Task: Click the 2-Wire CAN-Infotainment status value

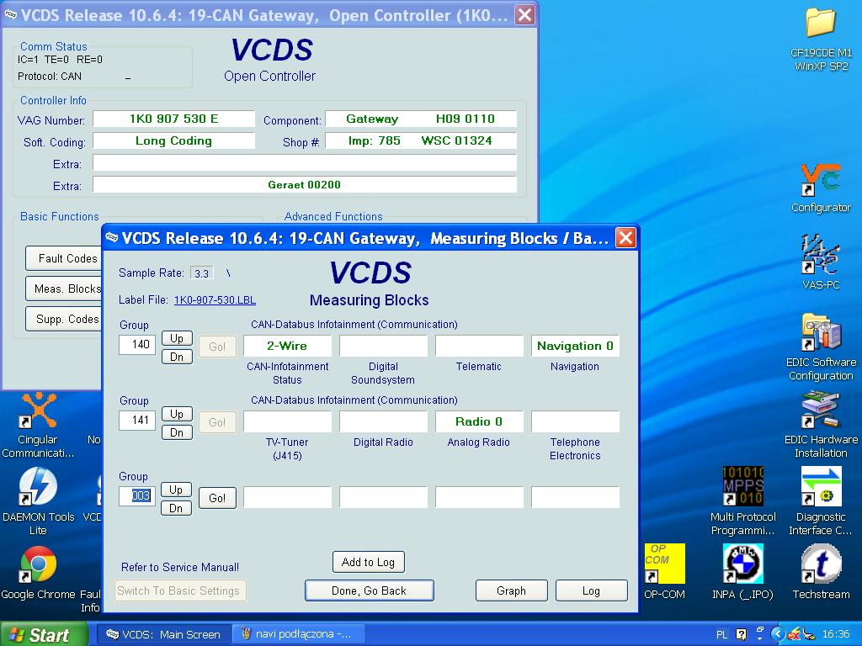Action: 288,346
